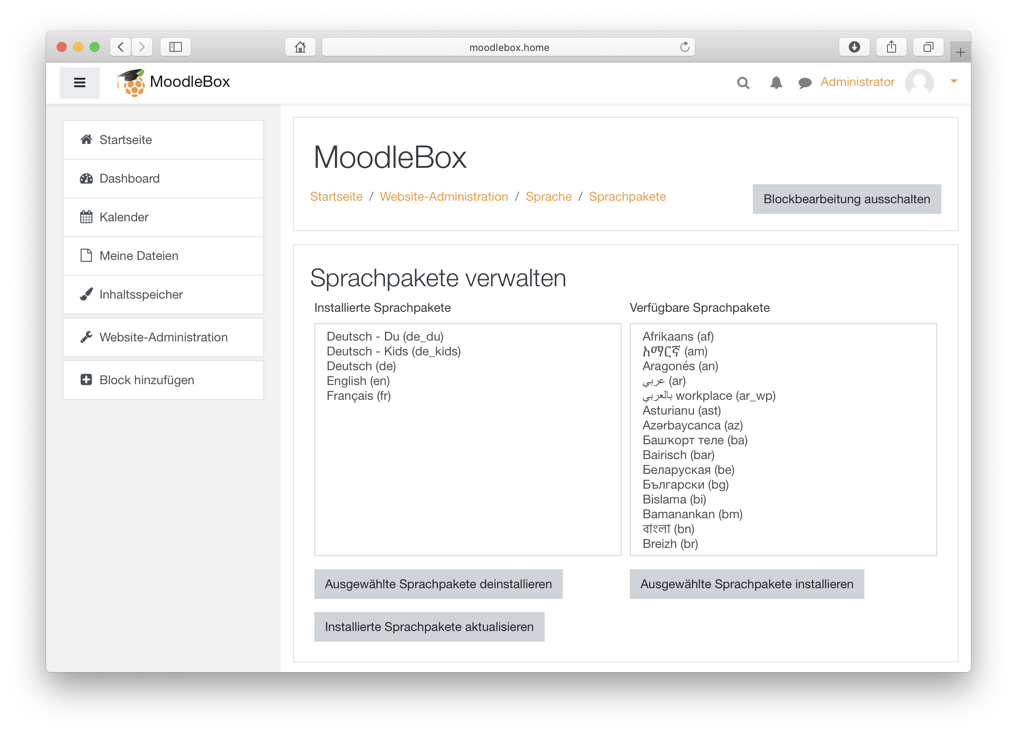The height and width of the screenshot is (733, 1017).
Task: Toggle the Safari sidebar button
Action: pos(175,46)
